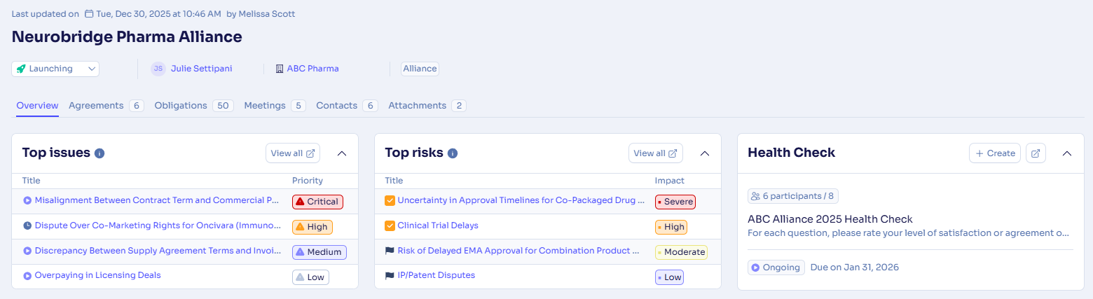Open the Launching status dropdown
Screen dimensions: 1093x299
55,69
